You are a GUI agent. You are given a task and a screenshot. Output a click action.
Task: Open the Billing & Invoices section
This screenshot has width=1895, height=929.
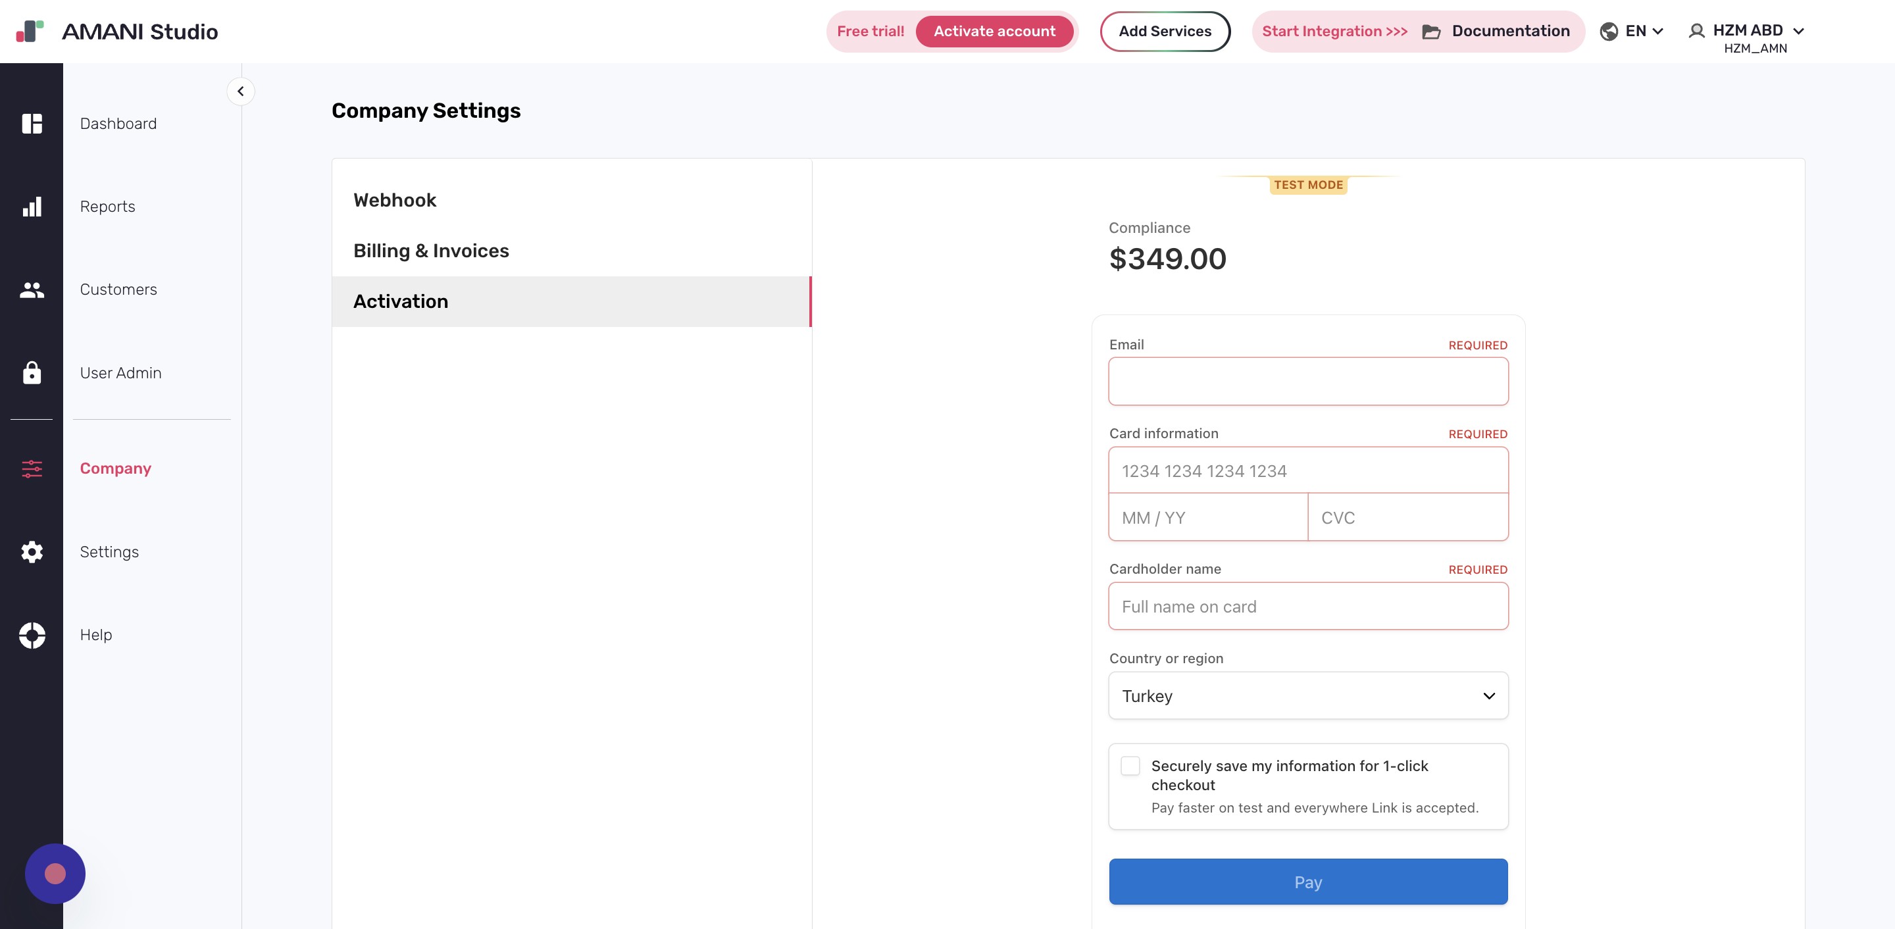click(431, 251)
